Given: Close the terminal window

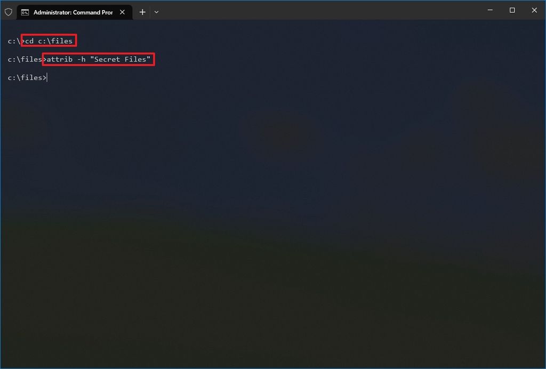Looking at the screenshot, I should tap(534, 10).
